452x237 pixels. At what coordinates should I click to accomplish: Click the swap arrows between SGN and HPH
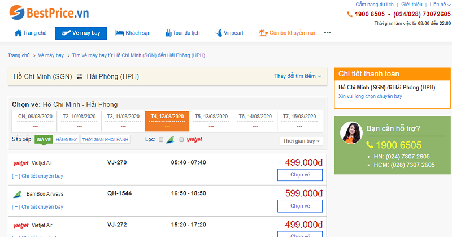(79, 76)
